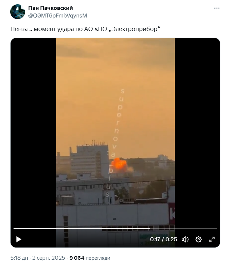Click the current playhead on the progress bar
The height and width of the screenshot is (264, 226).
point(149,228)
